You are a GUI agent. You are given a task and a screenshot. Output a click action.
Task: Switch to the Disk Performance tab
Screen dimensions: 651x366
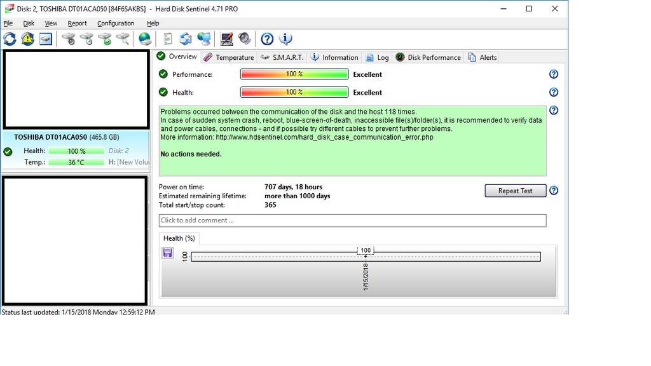point(428,57)
